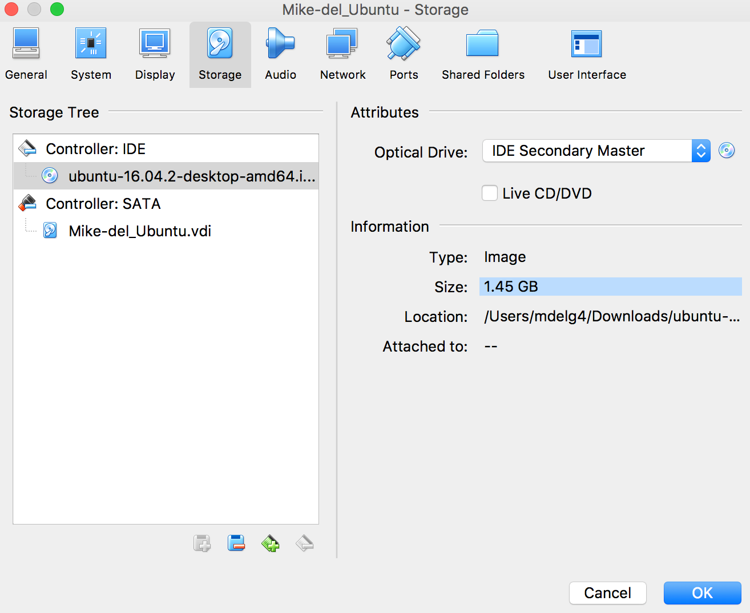
Task: Confirm settings with the OK button
Action: [702, 593]
